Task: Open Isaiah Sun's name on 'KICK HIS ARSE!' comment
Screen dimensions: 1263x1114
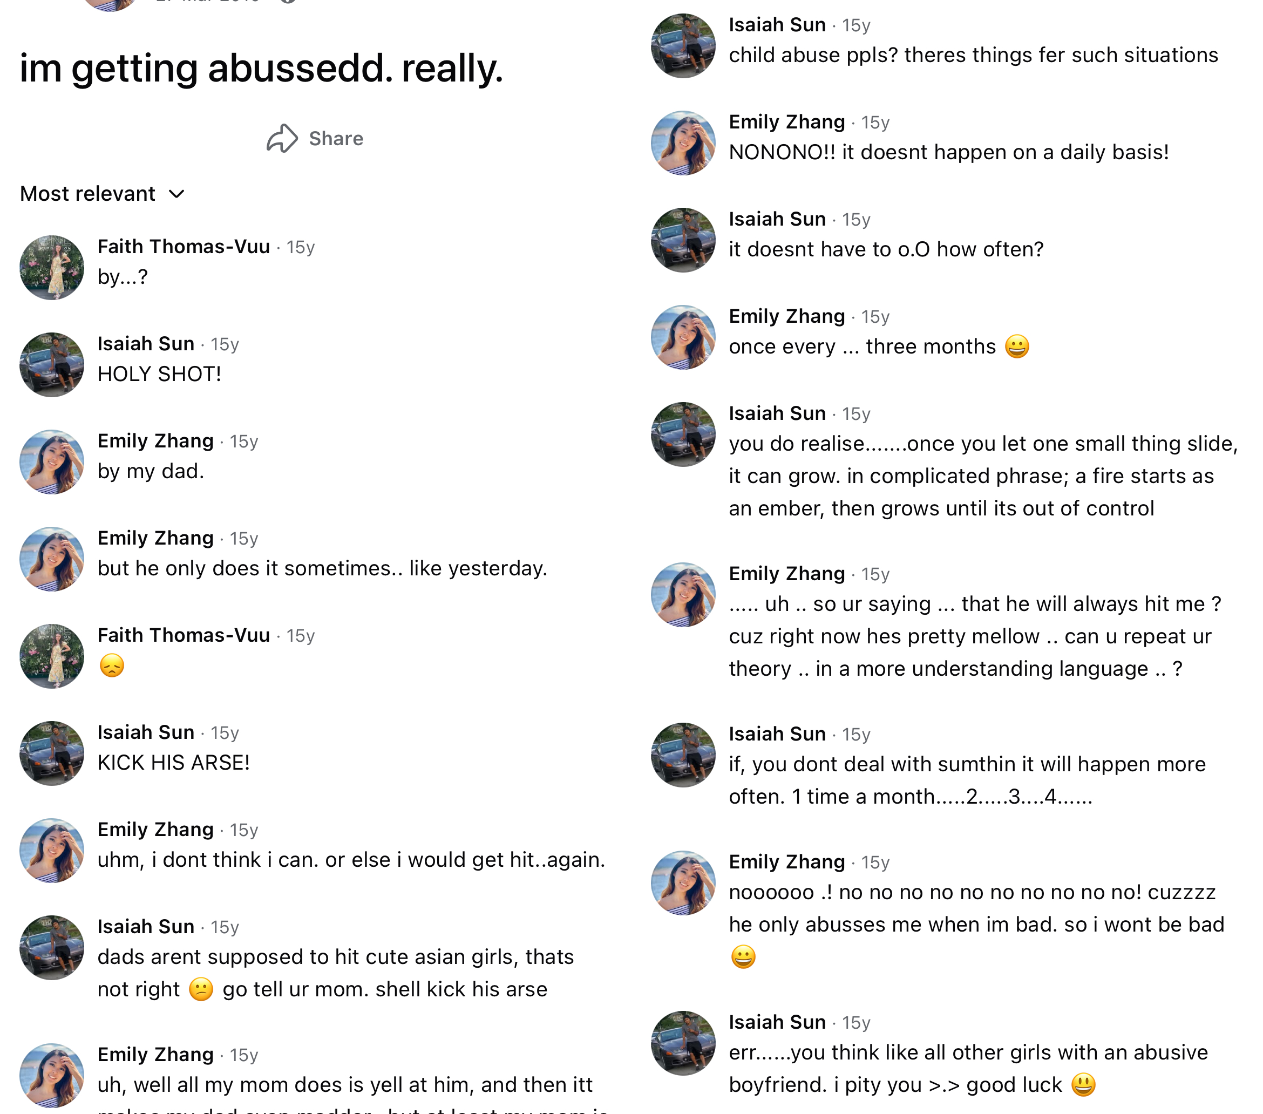Action: click(x=146, y=732)
